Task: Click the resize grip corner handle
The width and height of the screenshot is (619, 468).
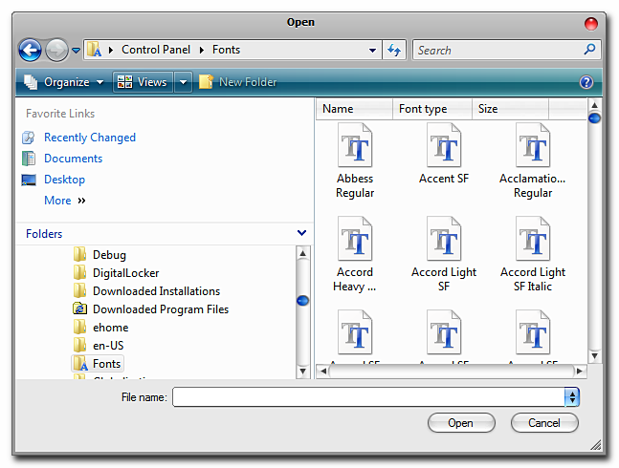Action: point(596,445)
